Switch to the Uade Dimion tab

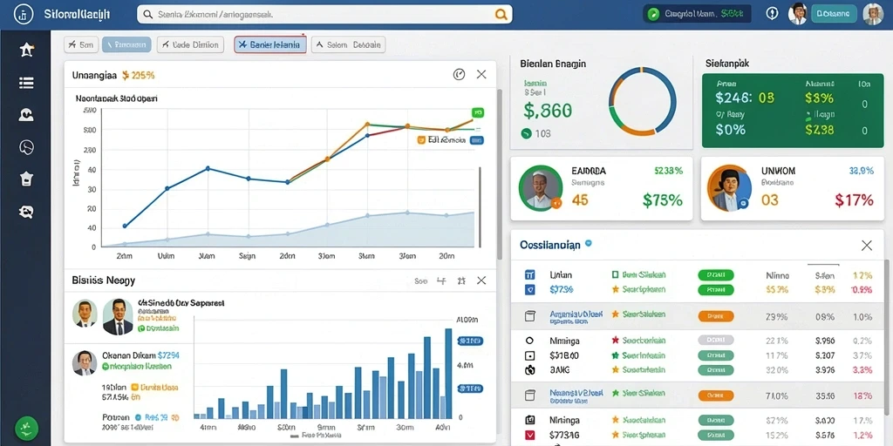click(189, 44)
